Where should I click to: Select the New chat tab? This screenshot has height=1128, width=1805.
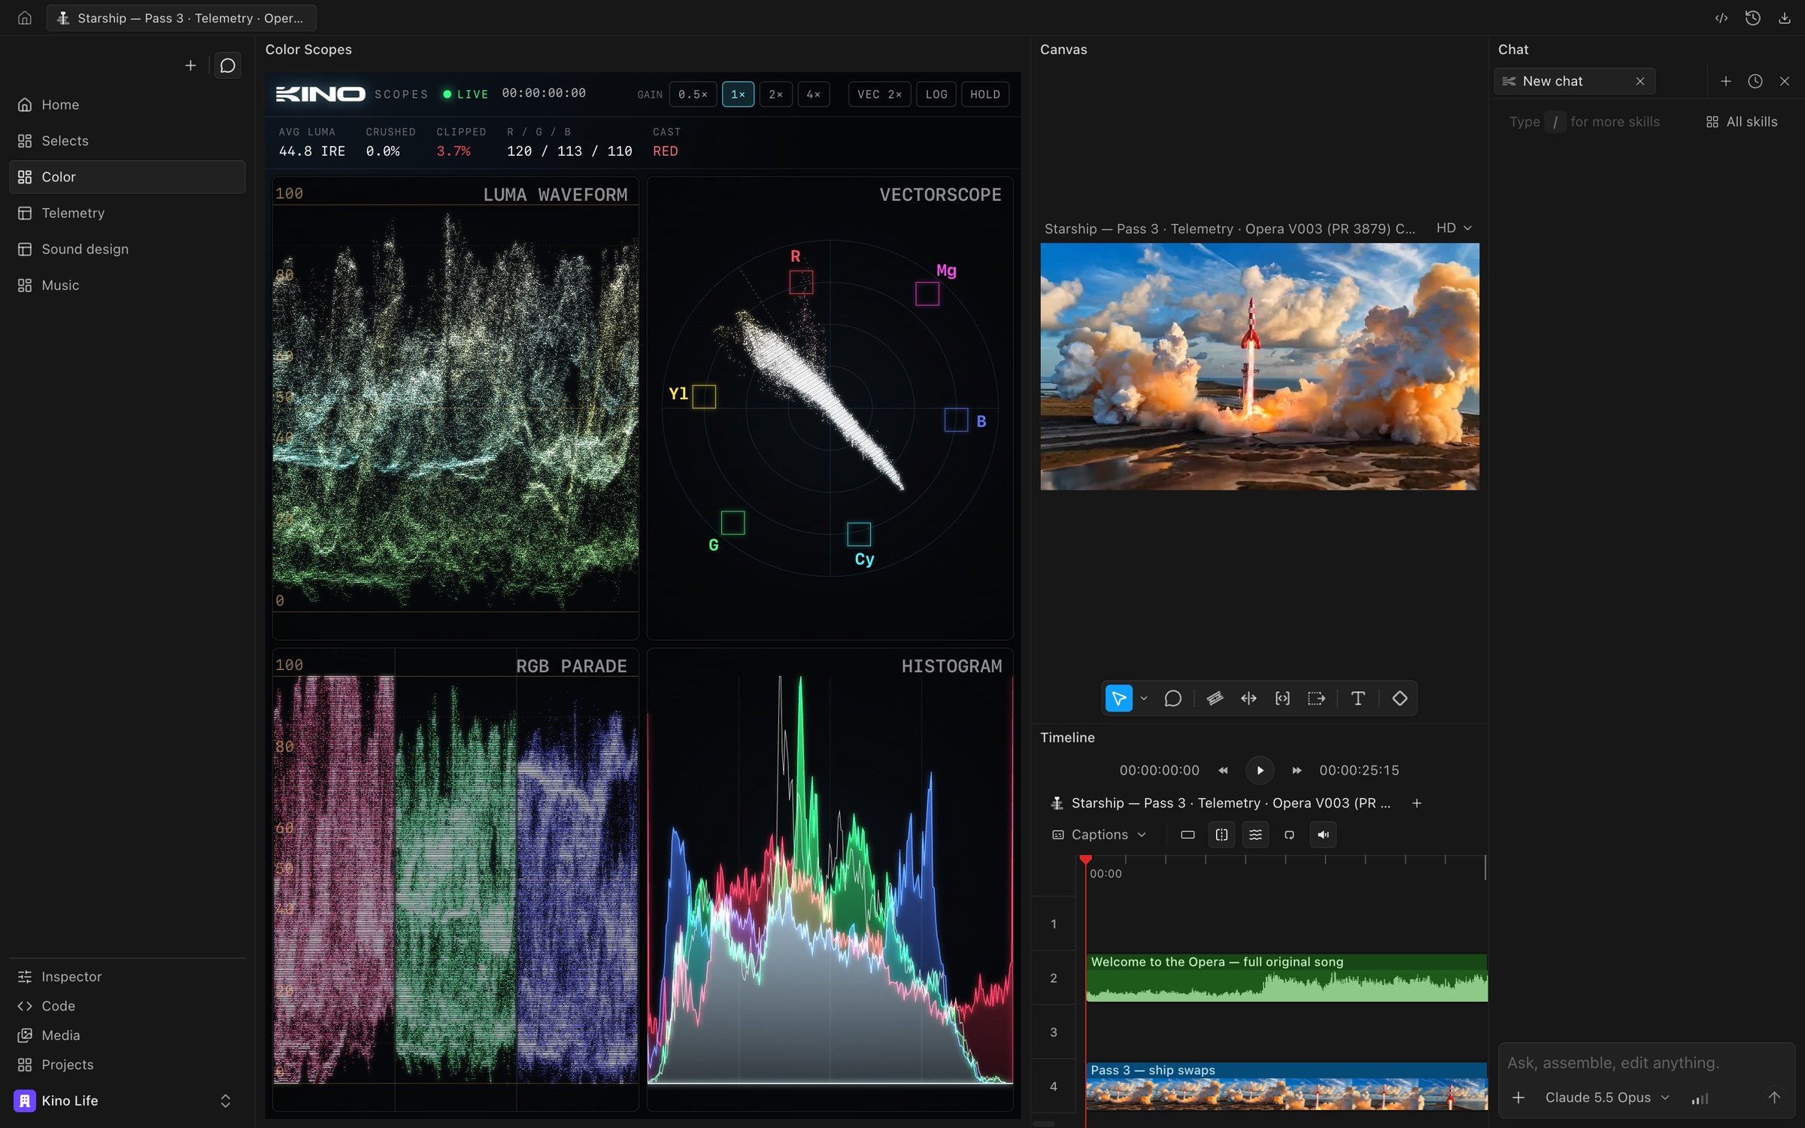coord(1573,80)
